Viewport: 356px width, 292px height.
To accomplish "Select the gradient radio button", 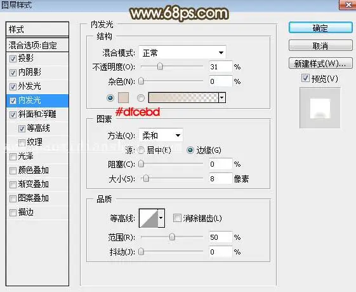I will pyautogui.click(x=141, y=98).
